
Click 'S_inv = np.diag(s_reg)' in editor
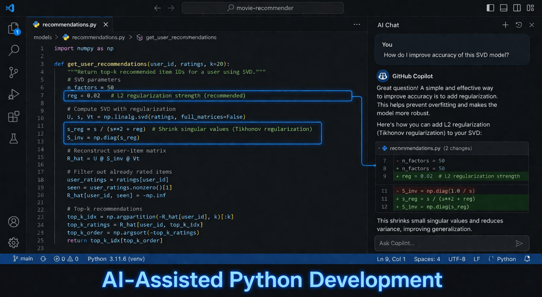[103, 137]
